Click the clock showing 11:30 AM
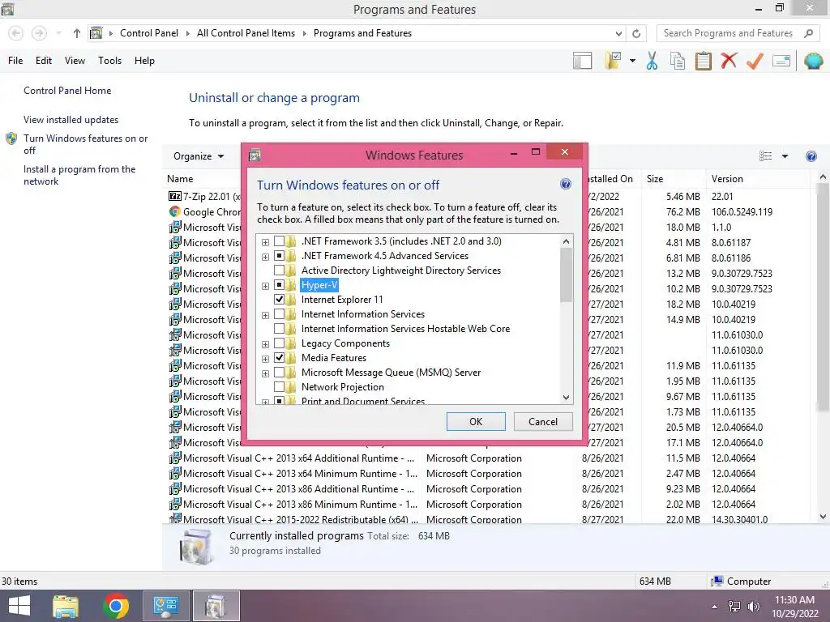830x622 pixels. pos(794,600)
